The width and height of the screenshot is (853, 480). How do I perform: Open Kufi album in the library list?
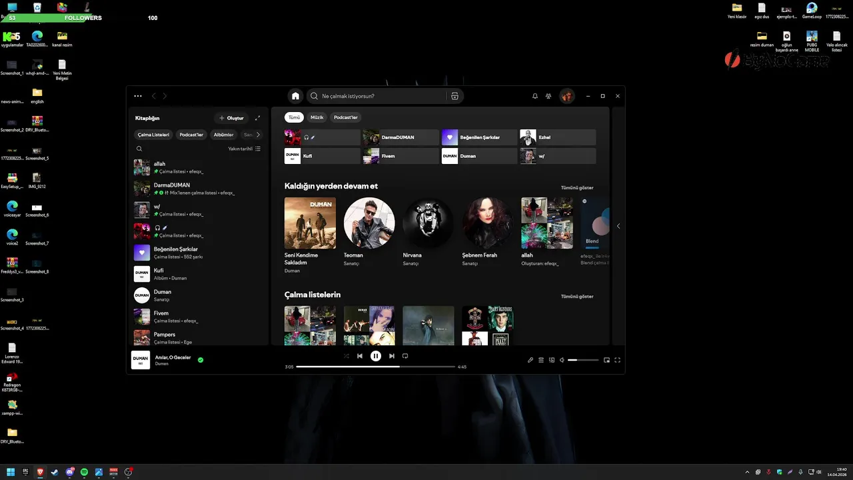point(199,274)
